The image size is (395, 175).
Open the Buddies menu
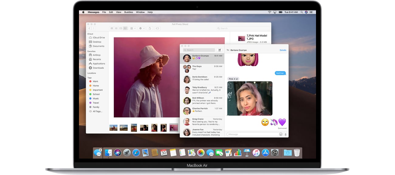click(129, 12)
